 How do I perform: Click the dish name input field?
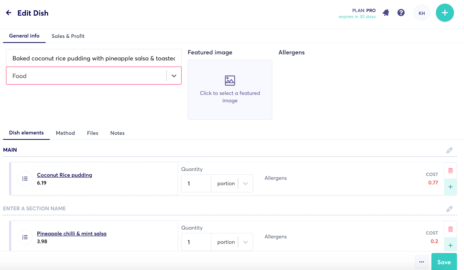point(94,58)
